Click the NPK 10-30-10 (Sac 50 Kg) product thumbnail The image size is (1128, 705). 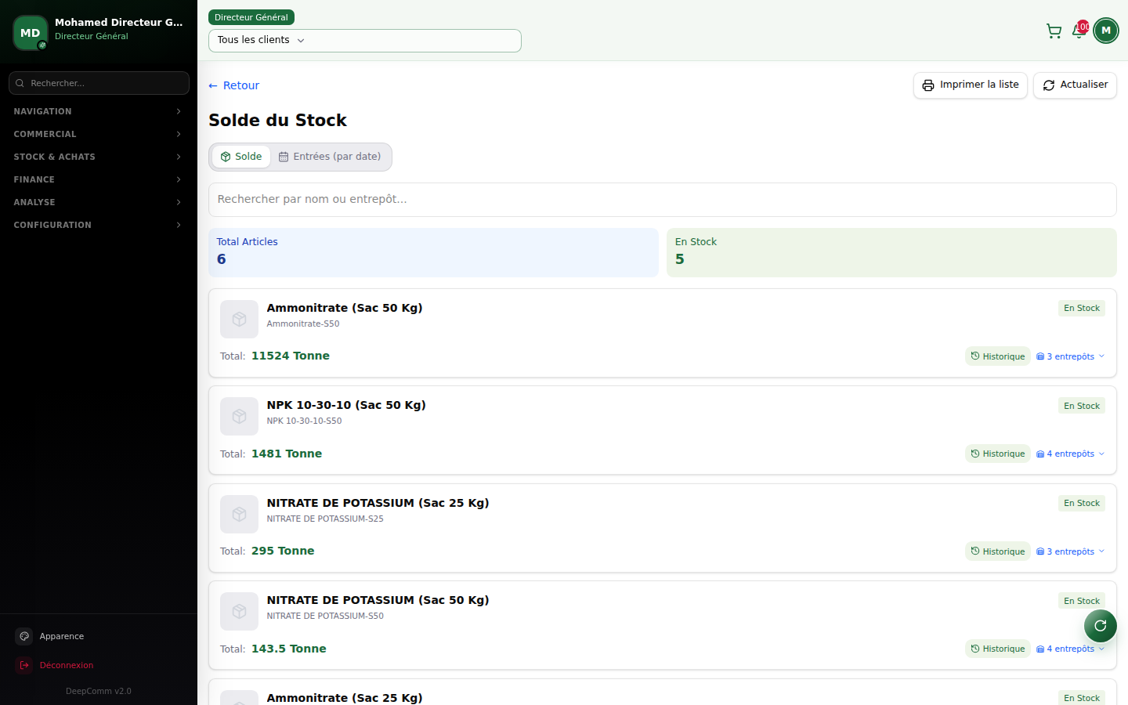coord(239,417)
